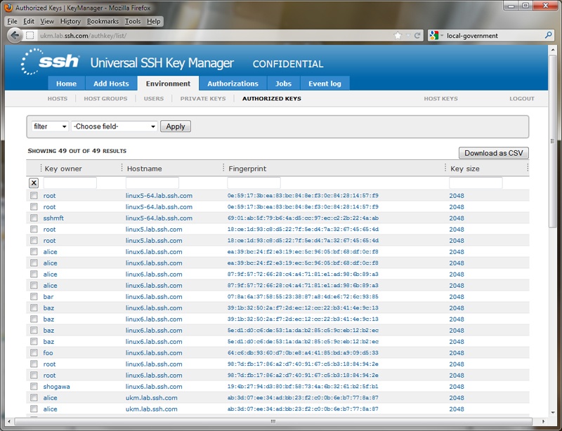Screen dimensions: 562x431
Task: Click the vertical scrollbar down arrow
Action: (553, 412)
